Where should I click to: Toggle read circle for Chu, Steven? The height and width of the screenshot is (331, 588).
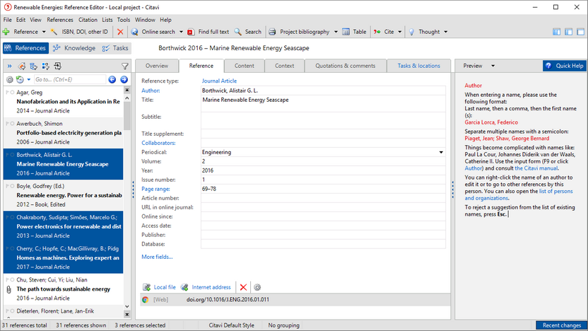pos(13,279)
